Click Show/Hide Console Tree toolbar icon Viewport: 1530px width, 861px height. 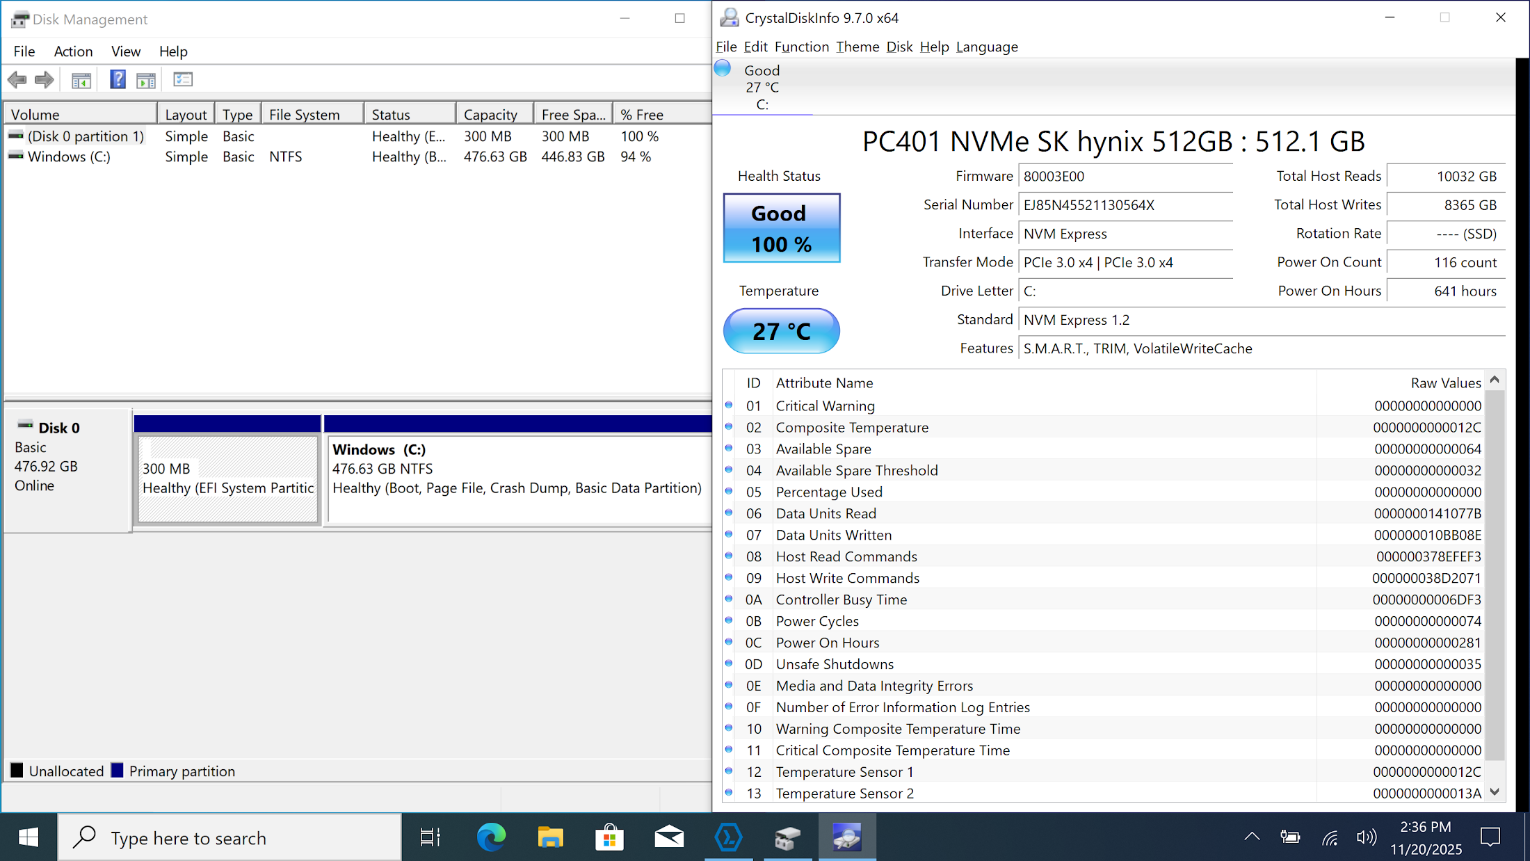tap(81, 80)
